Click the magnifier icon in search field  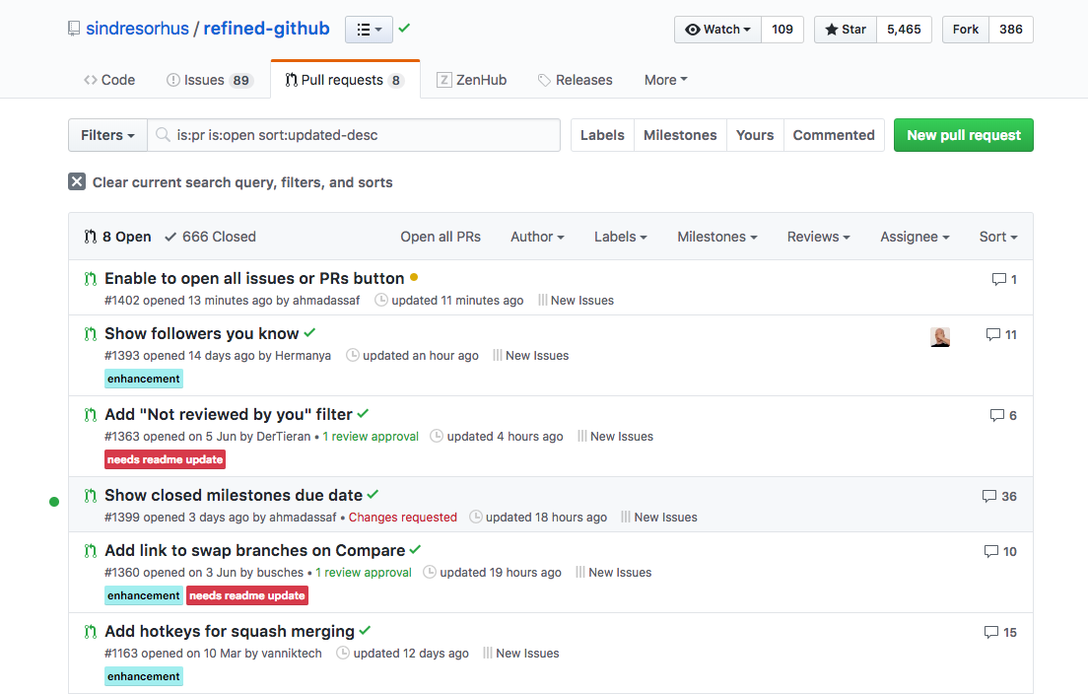coord(163,135)
